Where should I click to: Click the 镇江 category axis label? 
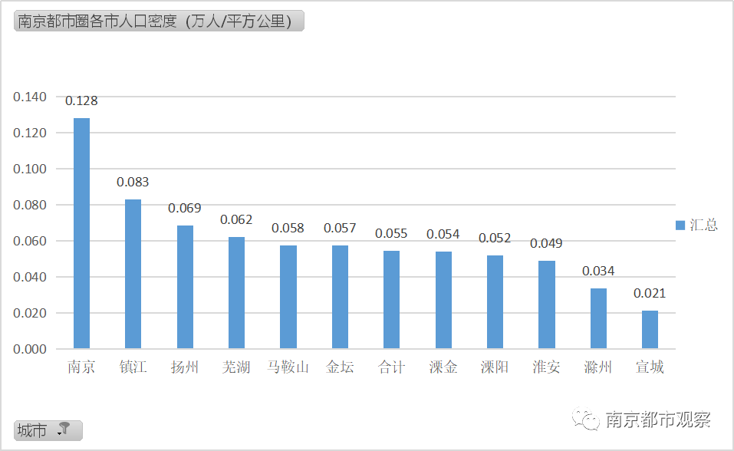[x=133, y=367]
